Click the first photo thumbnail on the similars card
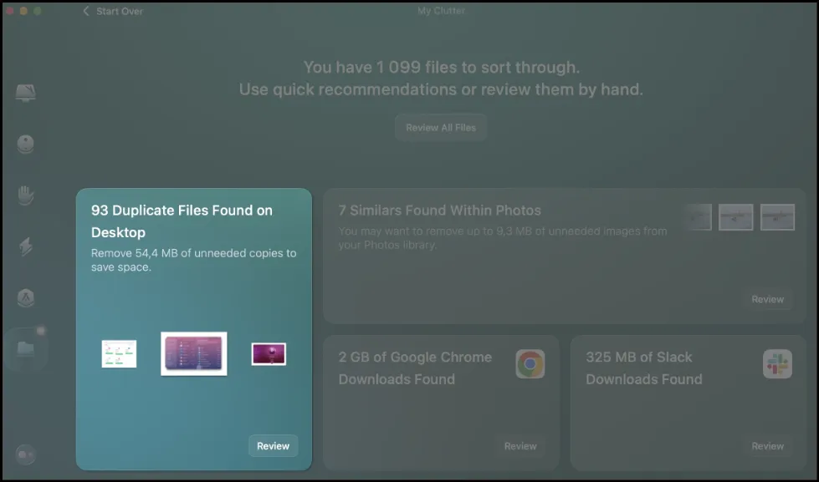Image resolution: width=819 pixels, height=482 pixels. pos(698,216)
